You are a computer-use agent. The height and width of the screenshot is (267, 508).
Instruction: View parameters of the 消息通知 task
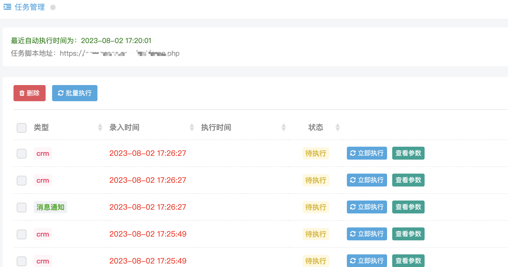point(408,207)
